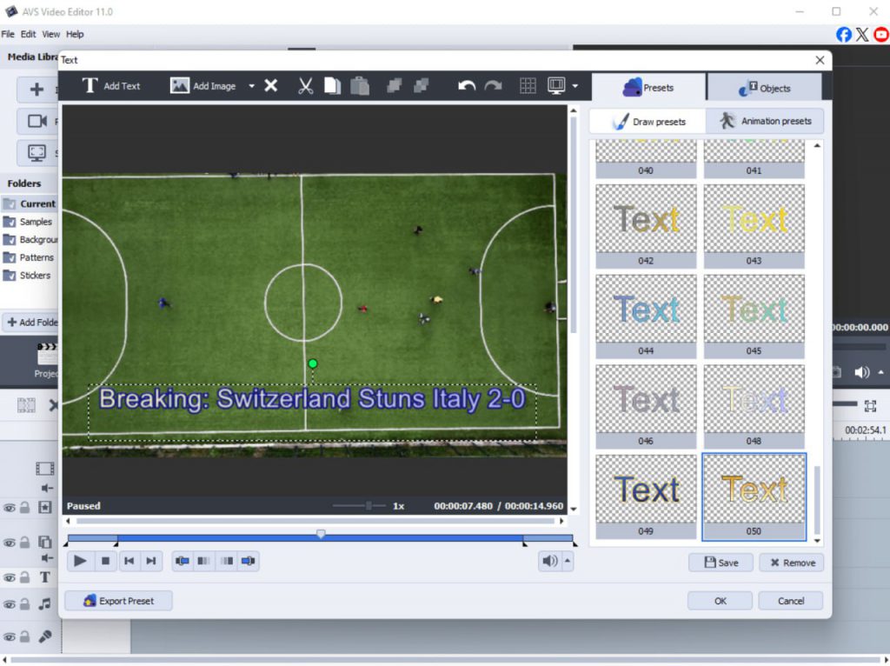This screenshot has width=890, height=666.
Task: Click the Copy icon next to the scissors
Action: pyautogui.click(x=332, y=85)
